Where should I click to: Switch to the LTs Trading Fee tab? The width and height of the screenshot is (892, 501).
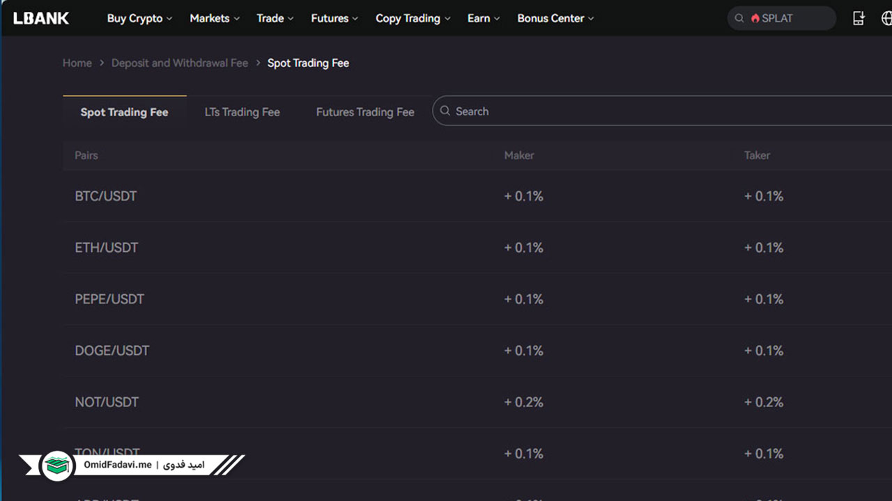(242, 112)
